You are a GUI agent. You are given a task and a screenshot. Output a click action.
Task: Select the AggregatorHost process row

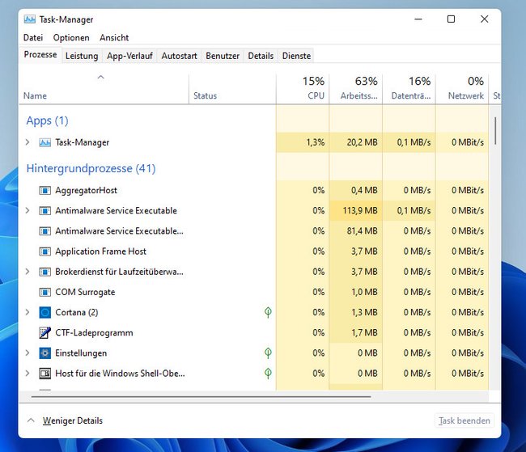[x=253, y=191]
